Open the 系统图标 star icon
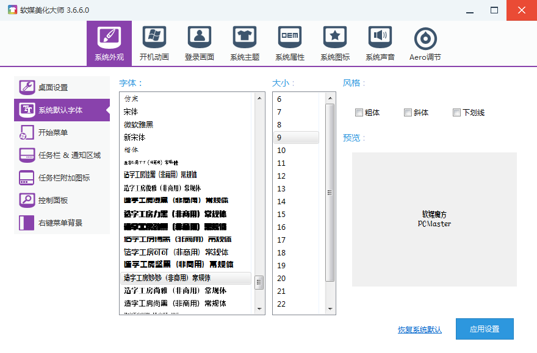The width and height of the screenshot is (537, 353). (334, 43)
